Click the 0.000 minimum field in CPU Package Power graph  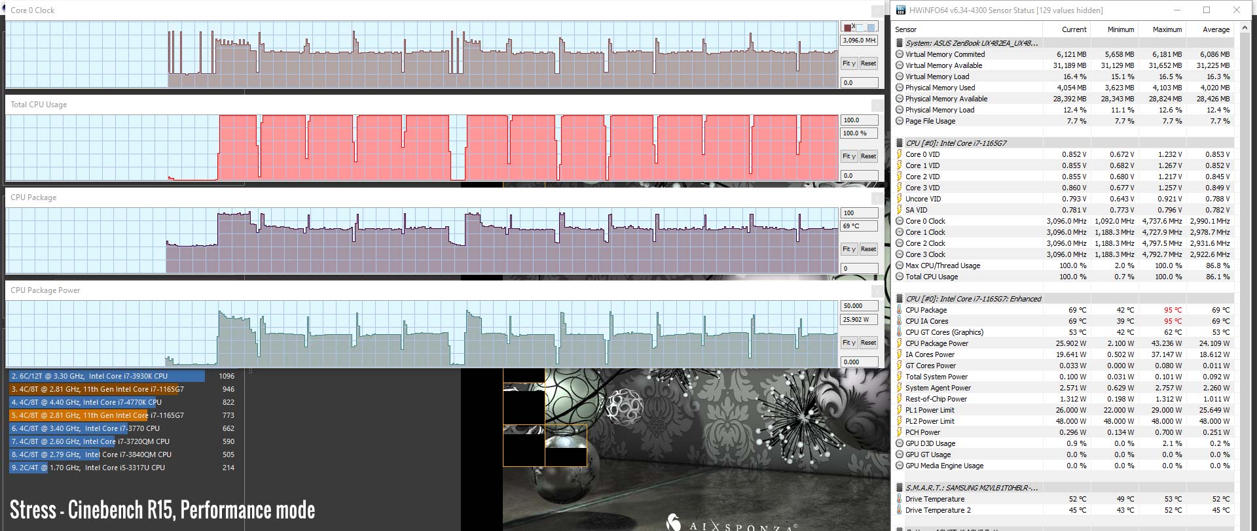tap(860, 362)
